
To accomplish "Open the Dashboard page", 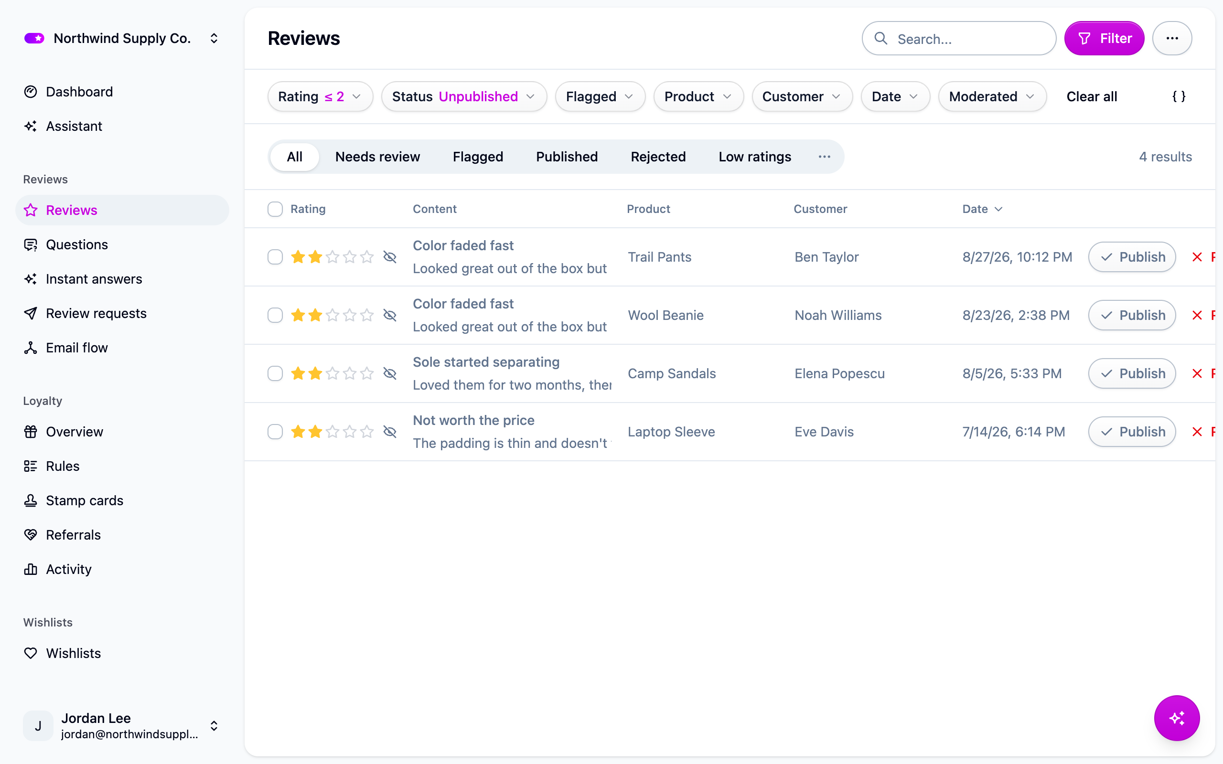I will point(122,92).
